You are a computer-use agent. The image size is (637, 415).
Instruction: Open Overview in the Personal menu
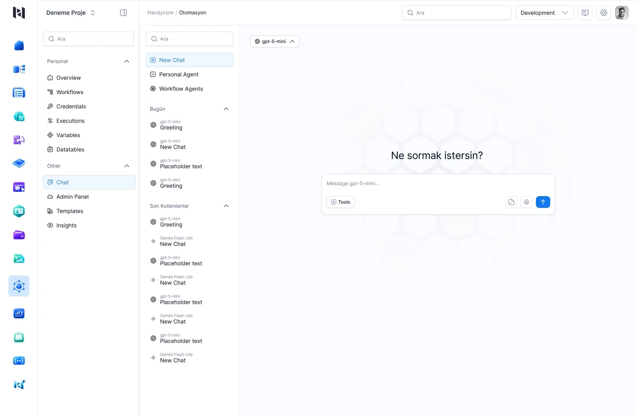(x=89, y=78)
